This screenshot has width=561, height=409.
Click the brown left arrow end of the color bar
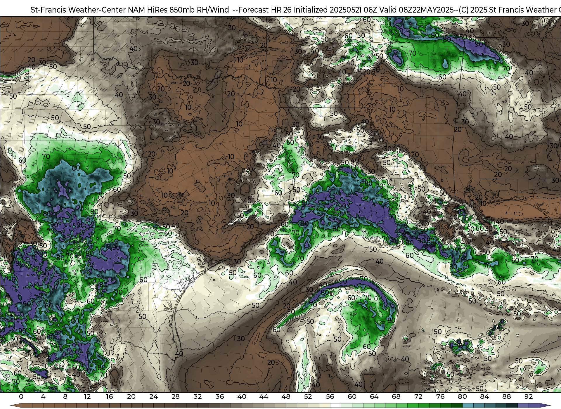[x=16, y=405]
